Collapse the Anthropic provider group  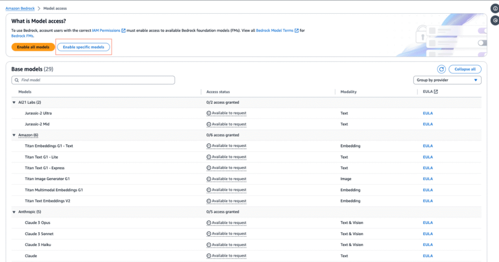click(14, 212)
